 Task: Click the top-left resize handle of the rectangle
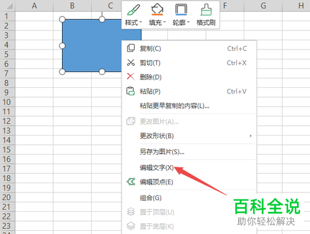(x=62, y=19)
